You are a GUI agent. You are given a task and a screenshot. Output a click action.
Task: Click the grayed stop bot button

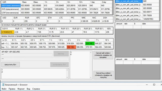pos(59,65)
